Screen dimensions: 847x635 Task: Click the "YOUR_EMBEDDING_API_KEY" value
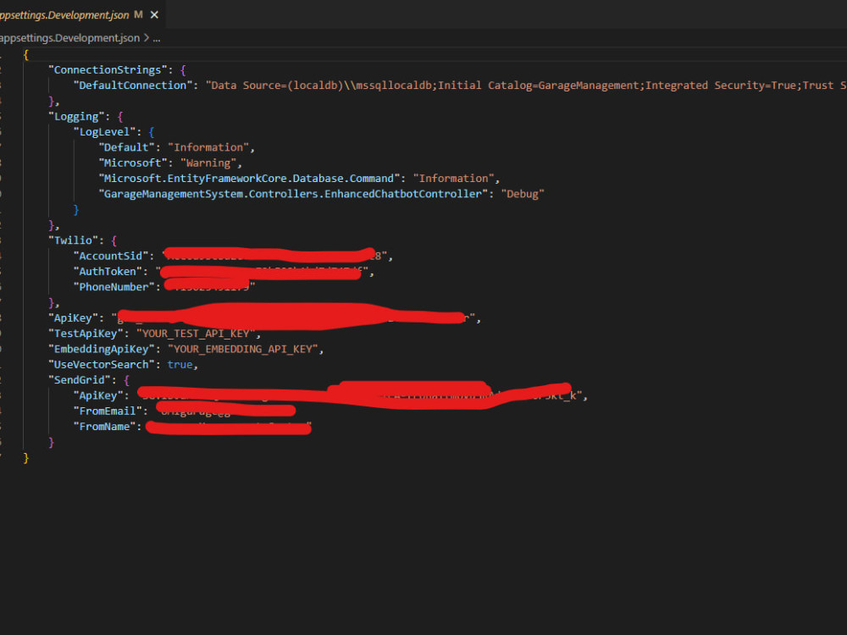[x=243, y=350]
